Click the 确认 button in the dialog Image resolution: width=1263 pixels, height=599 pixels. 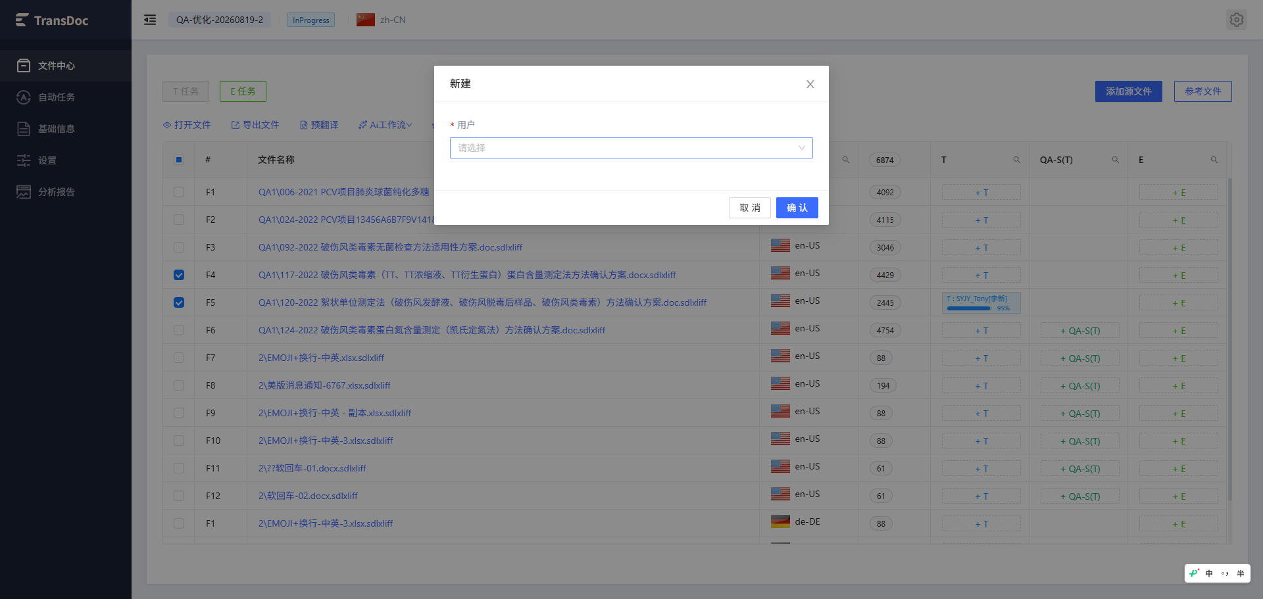pyautogui.click(x=797, y=208)
